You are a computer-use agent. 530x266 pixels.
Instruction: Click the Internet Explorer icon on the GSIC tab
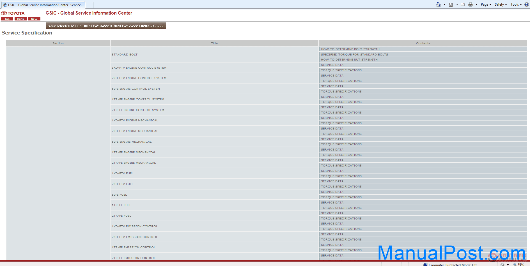pos(5,5)
